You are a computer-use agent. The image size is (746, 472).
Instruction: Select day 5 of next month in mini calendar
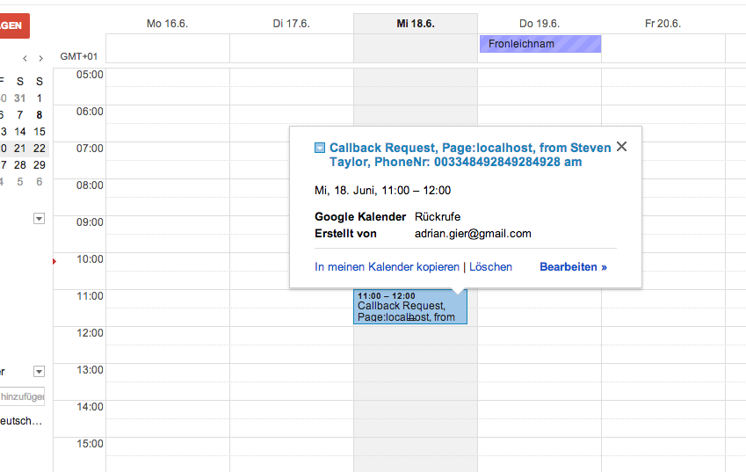(19, 182)
